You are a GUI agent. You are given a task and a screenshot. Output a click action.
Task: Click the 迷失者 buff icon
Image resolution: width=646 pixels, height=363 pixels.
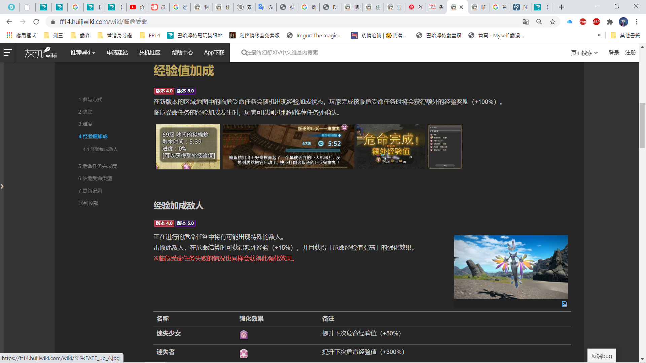pyautogui.click(x=244, y=353)
